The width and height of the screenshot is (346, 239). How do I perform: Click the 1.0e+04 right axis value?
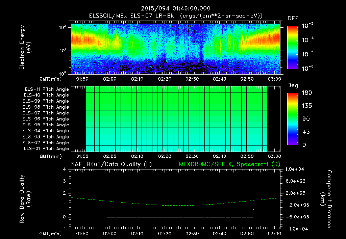(295, 169)
